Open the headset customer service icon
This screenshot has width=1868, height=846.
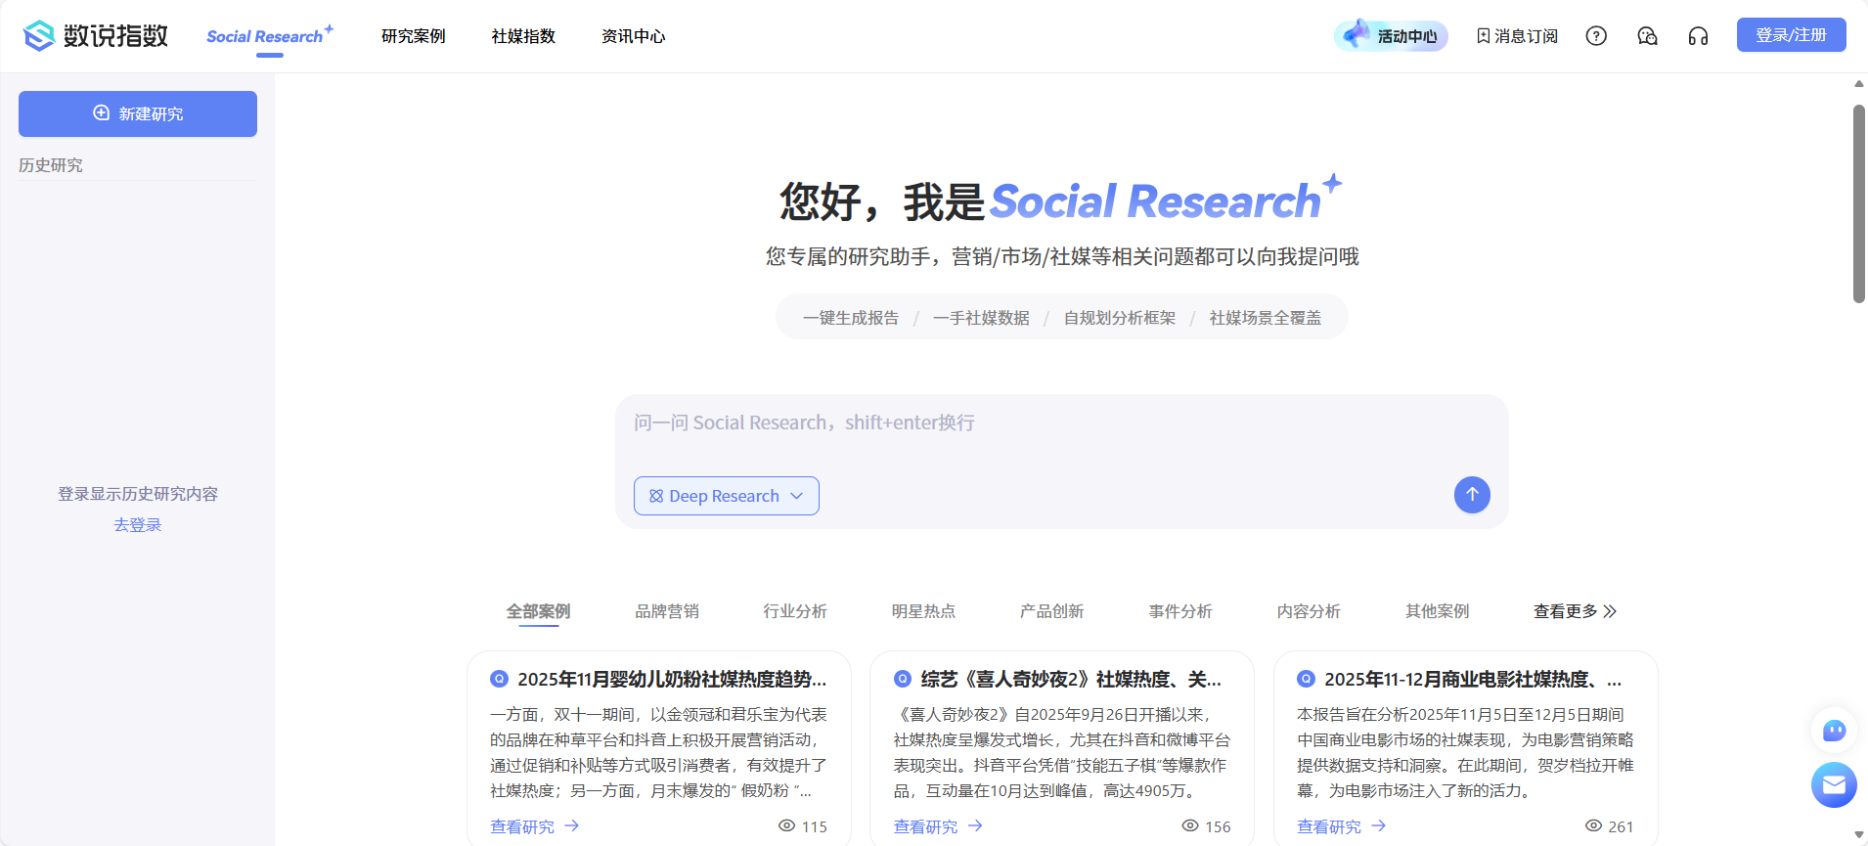tap(1698, 36)
